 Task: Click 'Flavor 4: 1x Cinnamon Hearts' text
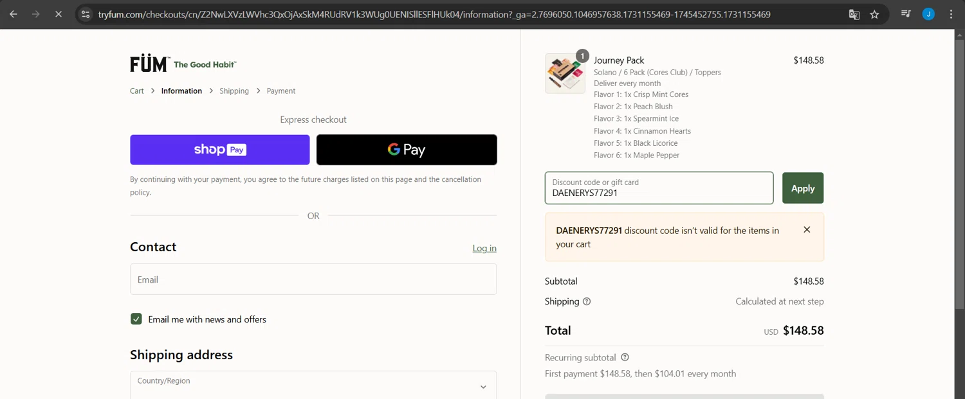click(x=643, y=131)
